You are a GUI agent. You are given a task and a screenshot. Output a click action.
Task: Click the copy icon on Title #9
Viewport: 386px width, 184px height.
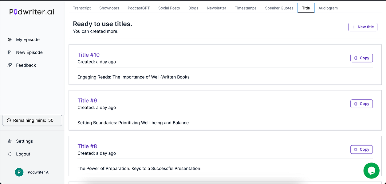click(x=356, y=104)
